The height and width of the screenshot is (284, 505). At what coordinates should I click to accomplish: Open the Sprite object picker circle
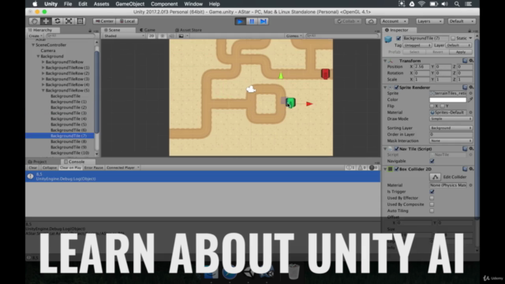470,93
